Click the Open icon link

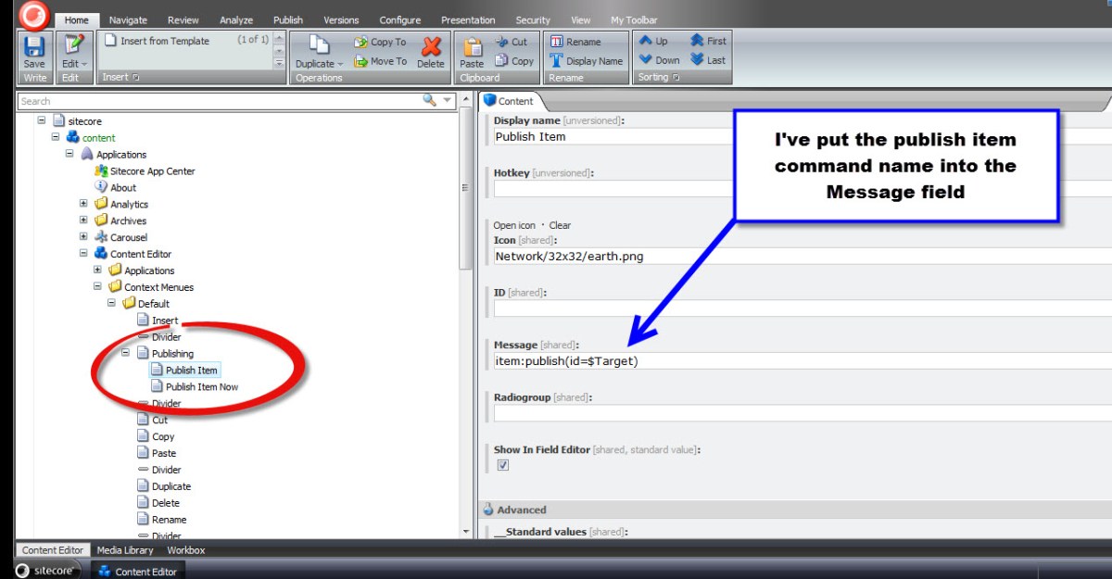[514, 225]
